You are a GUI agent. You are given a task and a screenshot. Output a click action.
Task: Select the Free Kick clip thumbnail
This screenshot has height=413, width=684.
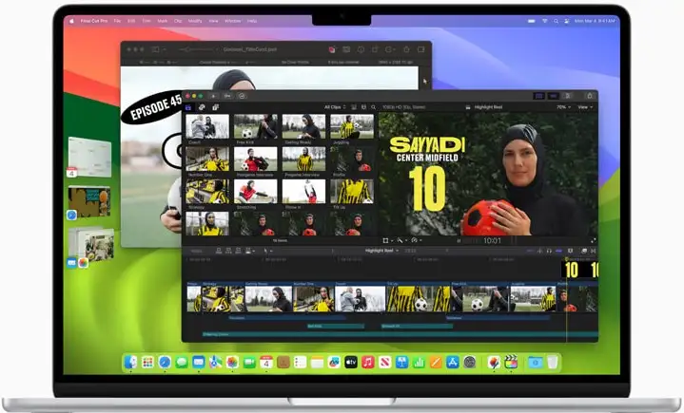tap(255, 126)
